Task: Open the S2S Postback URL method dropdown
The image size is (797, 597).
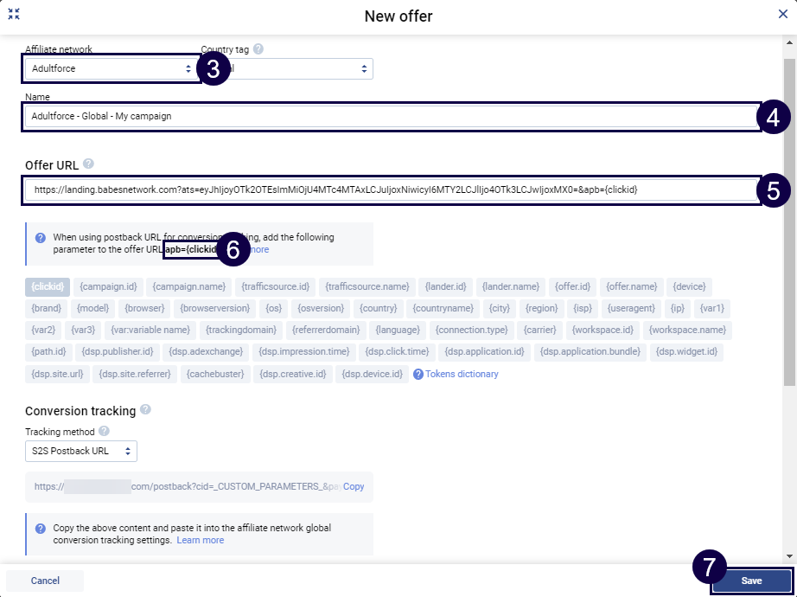Action: [80, 451]
